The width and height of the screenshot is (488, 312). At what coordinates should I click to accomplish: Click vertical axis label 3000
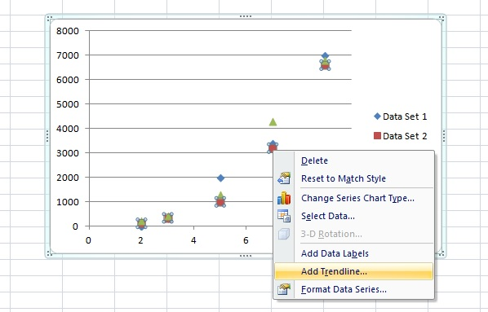click(68, 153)
